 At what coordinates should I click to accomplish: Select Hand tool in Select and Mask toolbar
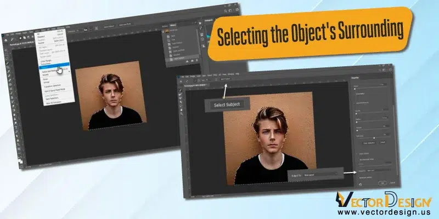tap(182, 110)
